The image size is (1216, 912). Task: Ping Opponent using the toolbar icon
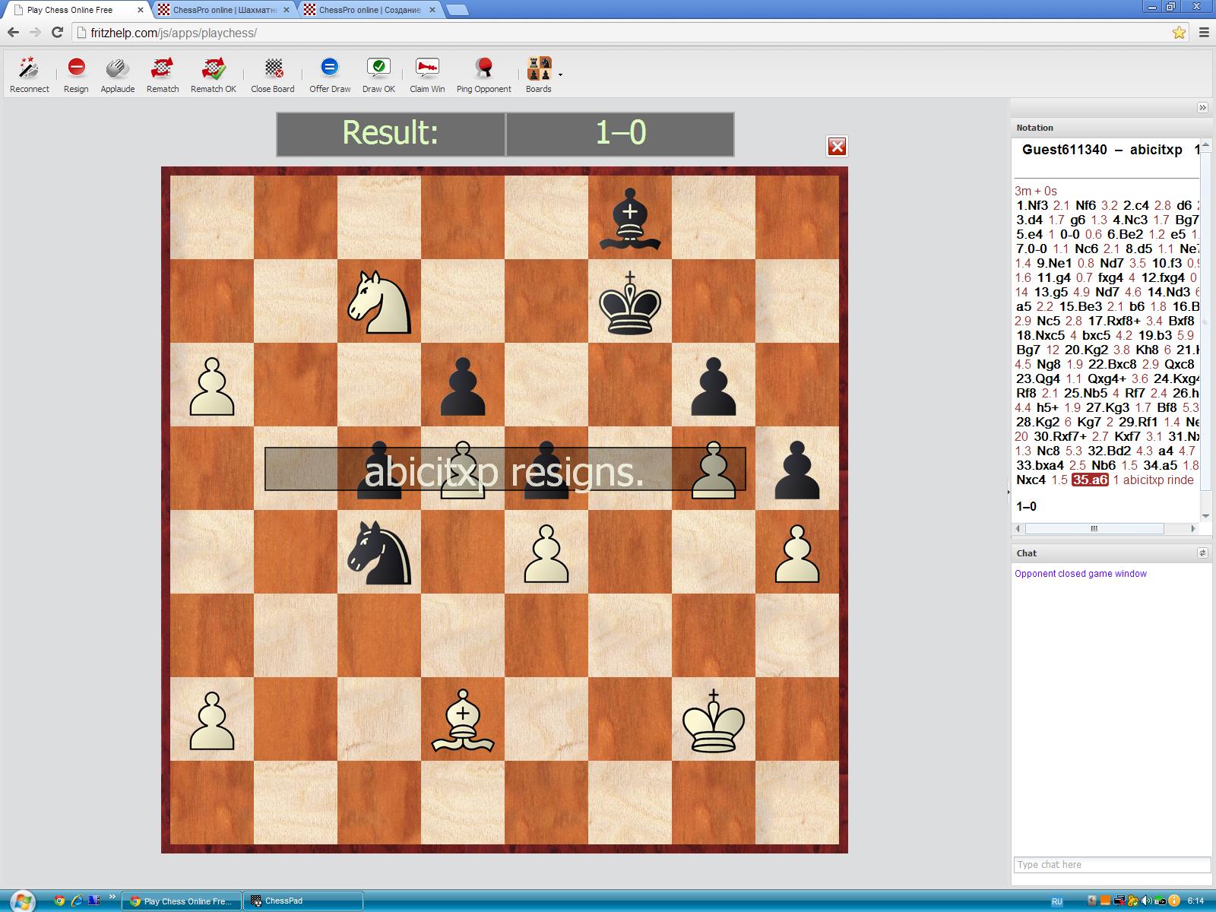(483, 68)
